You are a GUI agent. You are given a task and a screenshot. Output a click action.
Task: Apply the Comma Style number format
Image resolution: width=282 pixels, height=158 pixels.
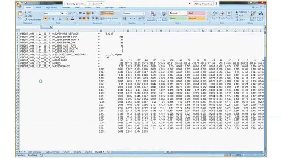click(134, 18)
